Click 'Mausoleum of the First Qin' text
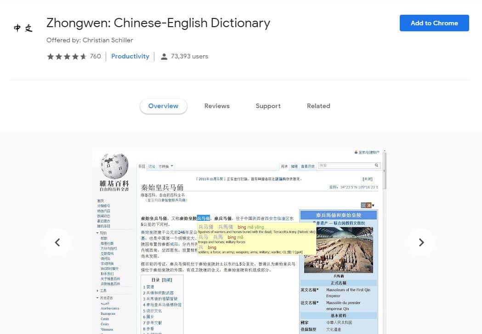 [348, 290]
